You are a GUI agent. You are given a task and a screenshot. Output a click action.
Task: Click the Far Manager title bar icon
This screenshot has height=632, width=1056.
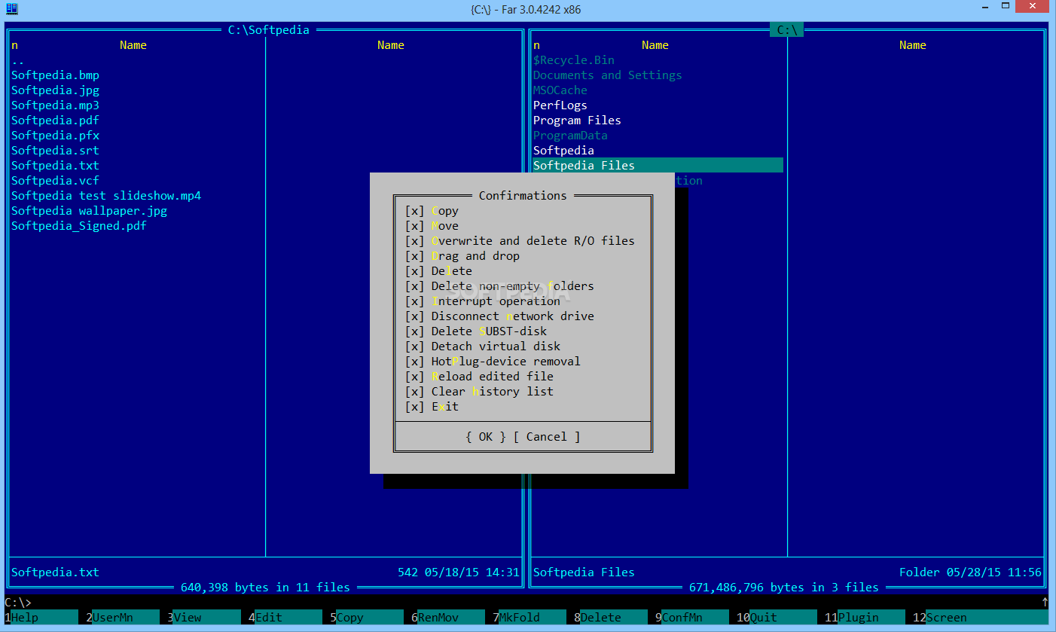tap(12, 9)
